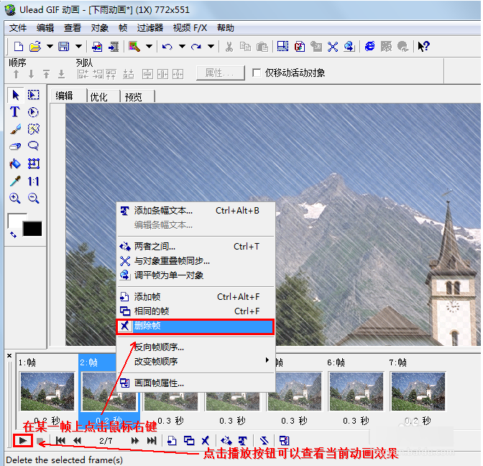
Task: Expand the Open file dropdown arrow
Action: coord(50,47)
